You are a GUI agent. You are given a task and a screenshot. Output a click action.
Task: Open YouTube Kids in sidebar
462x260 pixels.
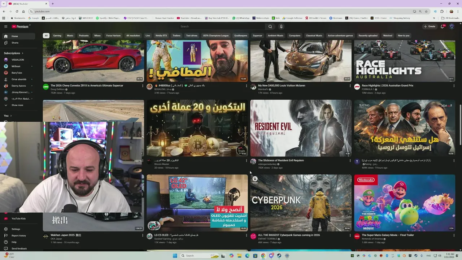[x=19, y=218]
